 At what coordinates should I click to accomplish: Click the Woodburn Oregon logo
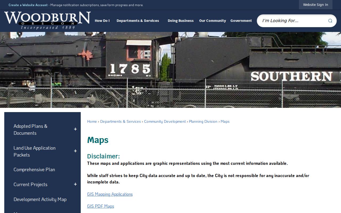point(47,20)
